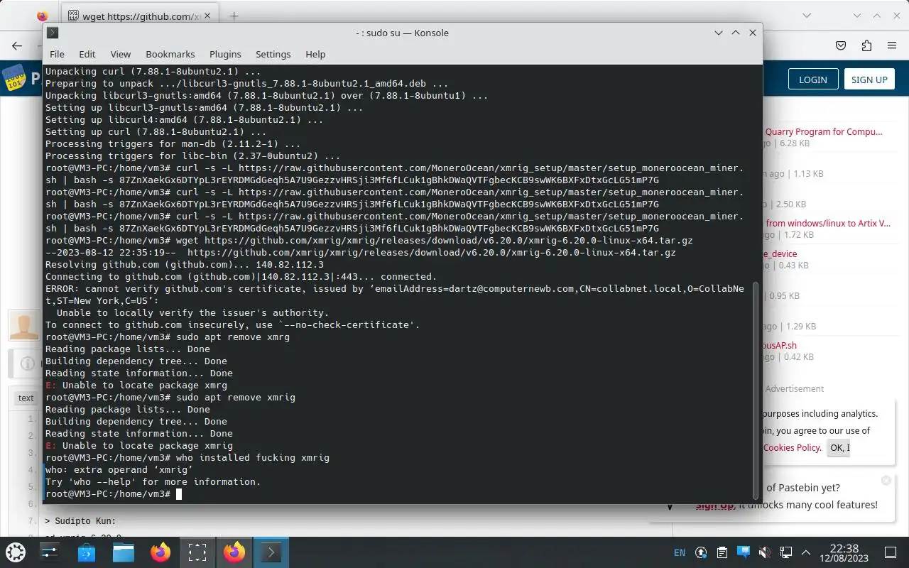Close the Pastebin sign-up promo with X icon

(x=886, y=481)
